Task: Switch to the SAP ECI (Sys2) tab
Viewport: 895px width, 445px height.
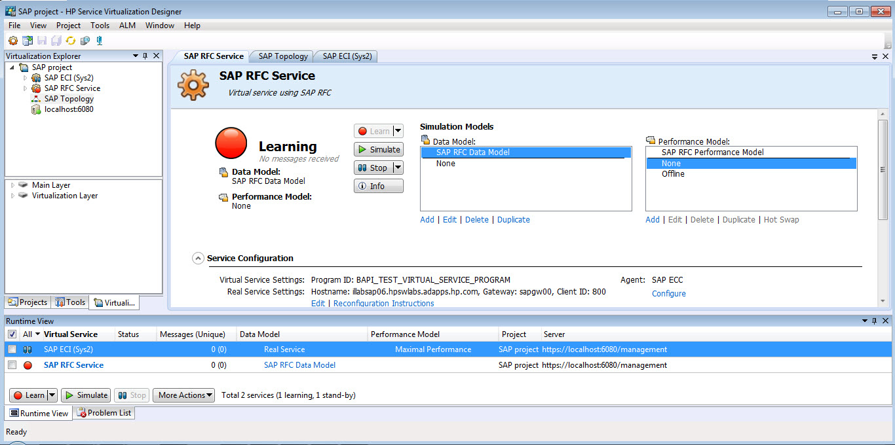Action: [347, 56]
